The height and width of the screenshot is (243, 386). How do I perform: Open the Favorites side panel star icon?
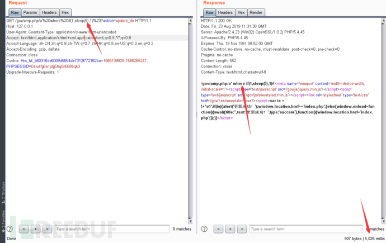tap(3, 231)
